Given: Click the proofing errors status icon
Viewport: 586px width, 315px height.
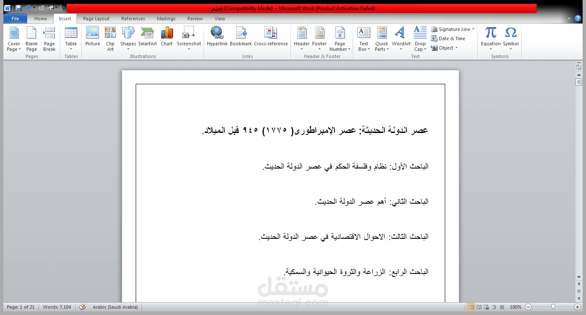Looking at the screenshot, I should tap(83, 307).
